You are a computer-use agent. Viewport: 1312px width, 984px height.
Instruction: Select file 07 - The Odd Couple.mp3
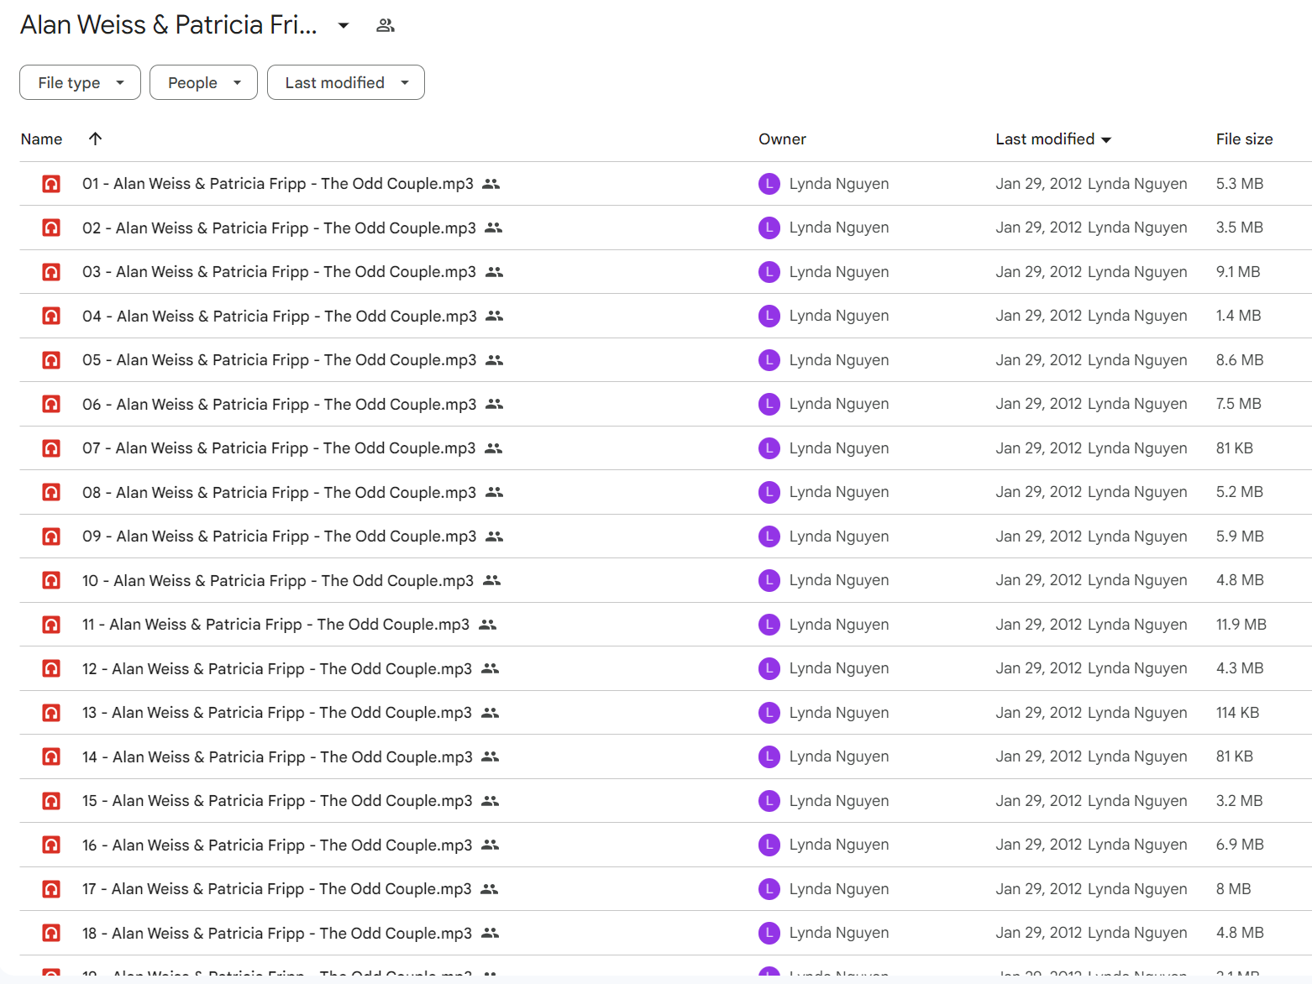coord(279,448)
